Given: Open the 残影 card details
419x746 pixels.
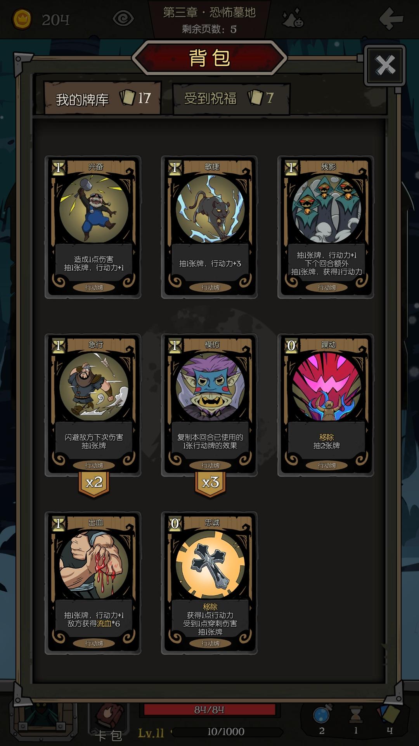Looking at the screenshot, I should point(326,227).
